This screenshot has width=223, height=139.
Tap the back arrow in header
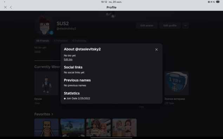pos(11,7)
